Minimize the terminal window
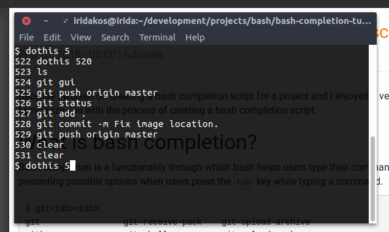The height and width of the screenshot is (232, 389). (x=46, y=21)
